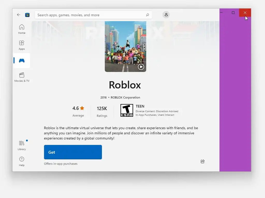The height and width of the screenshot is (198, 265).
Task: Click the Microsoft Store logo icon
Action: (27, 15)
